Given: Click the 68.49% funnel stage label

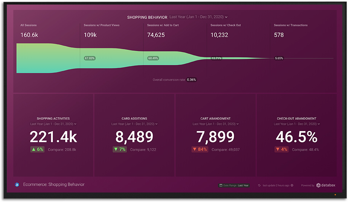Looking at the screenshot, I should [153, 58].
